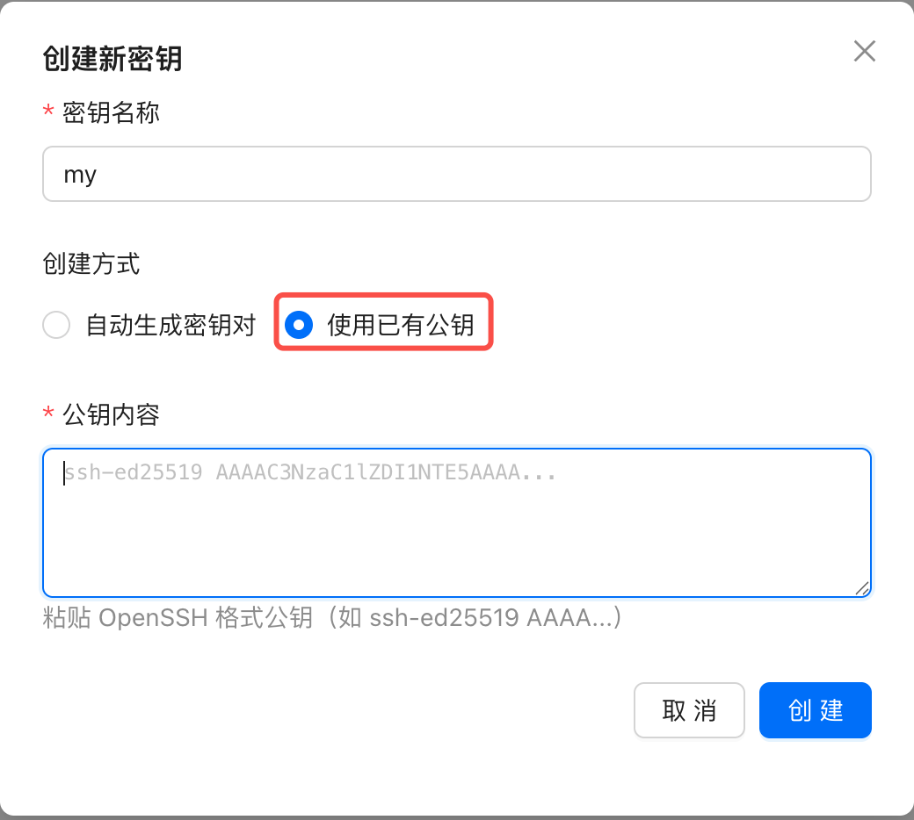Click the textarea resize handle
The image size is (914, 820).
pyautogui.click(x=861, y=586)
